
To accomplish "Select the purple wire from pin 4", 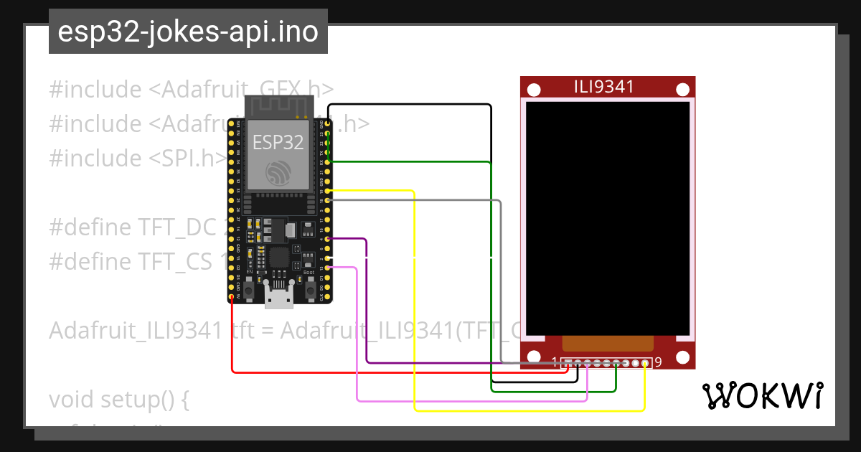I will 367,301.
